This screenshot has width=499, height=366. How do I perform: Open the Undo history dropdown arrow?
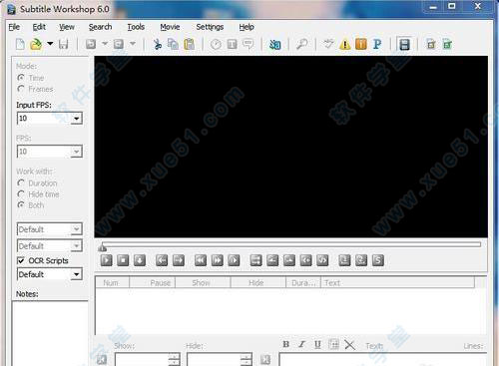[x=105, y=44]
